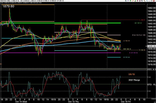The height and width of the screenshot is (103, 156).
Task: Open the clock timeframe icon
Action: tap(140, 1)
